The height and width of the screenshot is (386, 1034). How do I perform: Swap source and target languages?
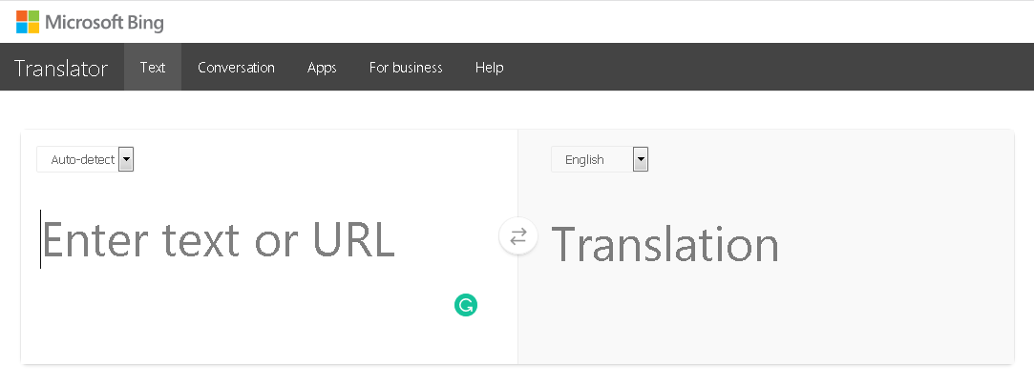pyautogui.click(x=518, y=235)
